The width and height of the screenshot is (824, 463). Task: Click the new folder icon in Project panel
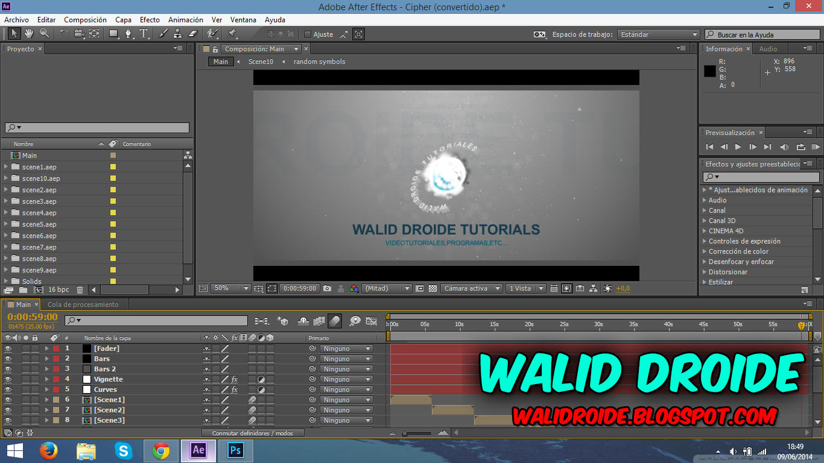pos(22,289)
